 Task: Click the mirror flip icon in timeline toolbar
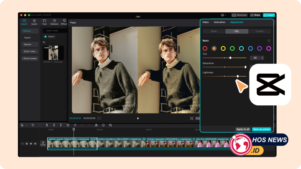tap(96, 125)
